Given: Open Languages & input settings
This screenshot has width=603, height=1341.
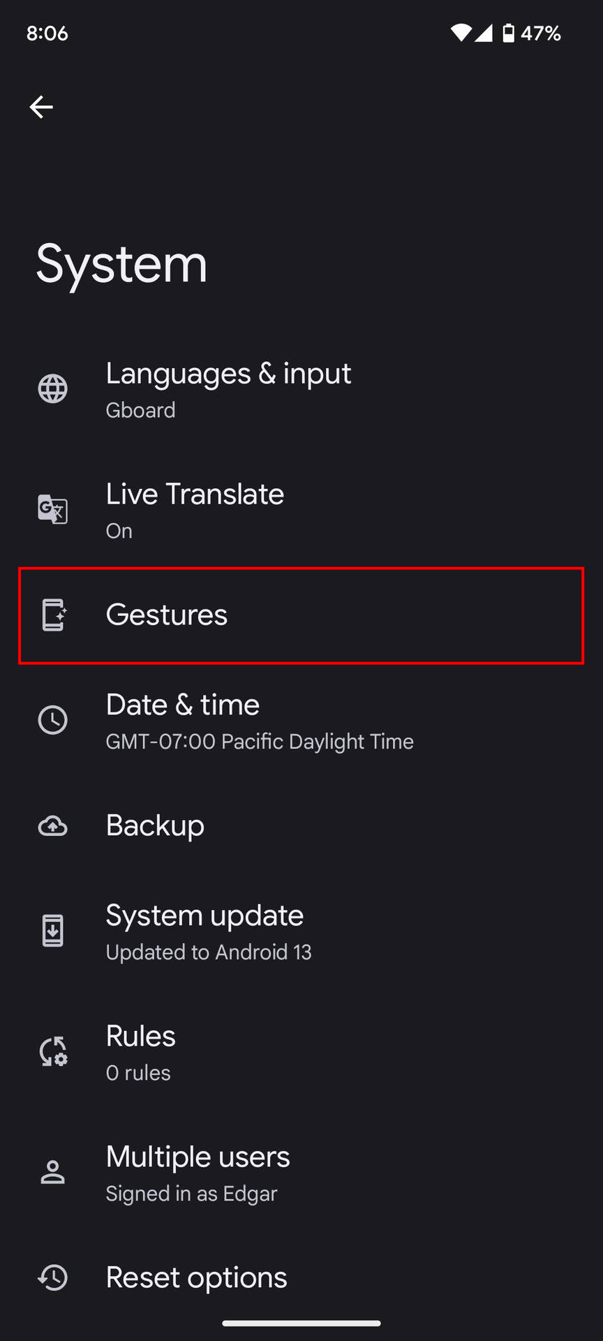Looking at the screenshot, I should pos(228,374).
